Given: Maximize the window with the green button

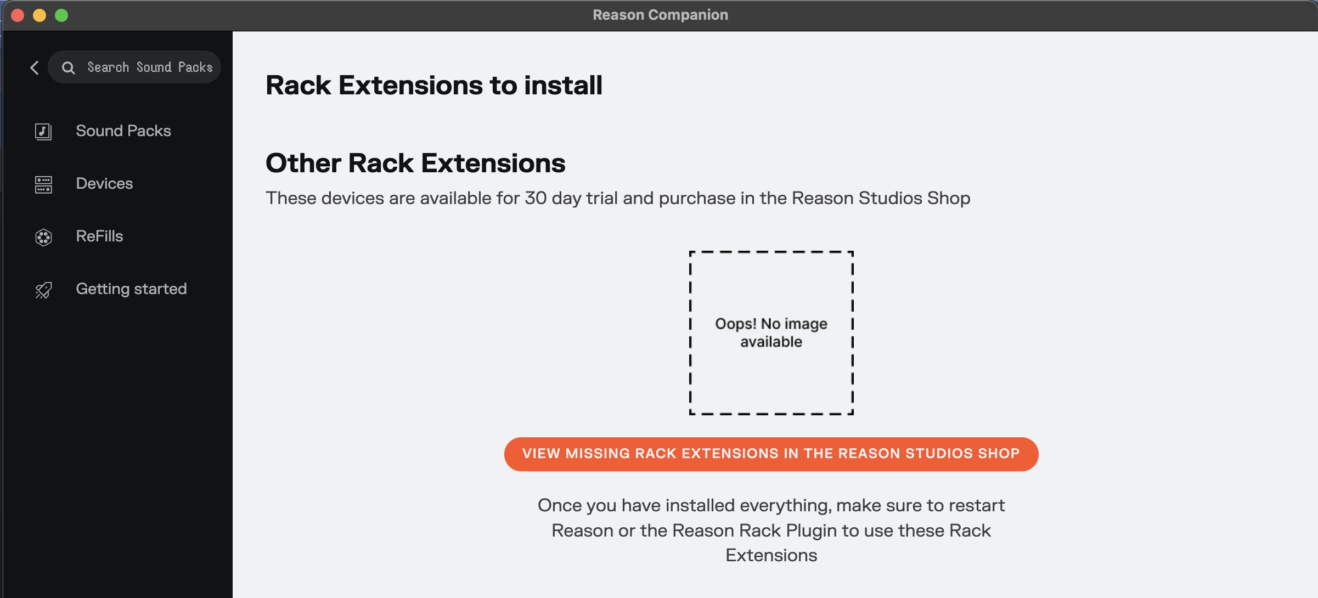Looking at the screenshot, I should 61,15.
